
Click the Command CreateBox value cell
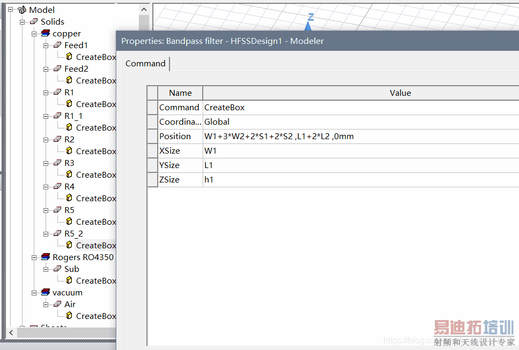click(x=361, y=108)
